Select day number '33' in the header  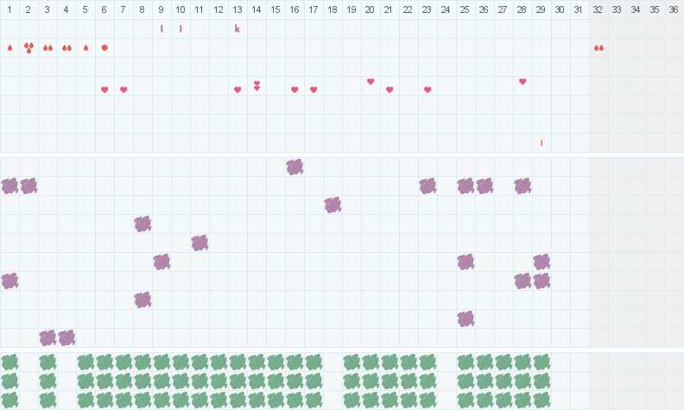617,9
